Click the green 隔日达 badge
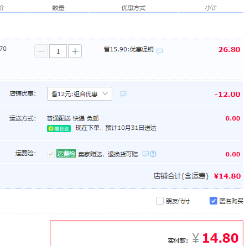 click(59, 129)
